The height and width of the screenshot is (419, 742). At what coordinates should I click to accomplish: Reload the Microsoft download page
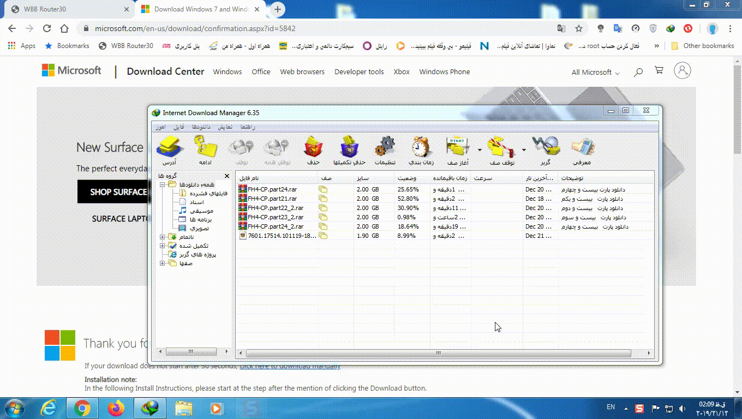tap(47, 28)
